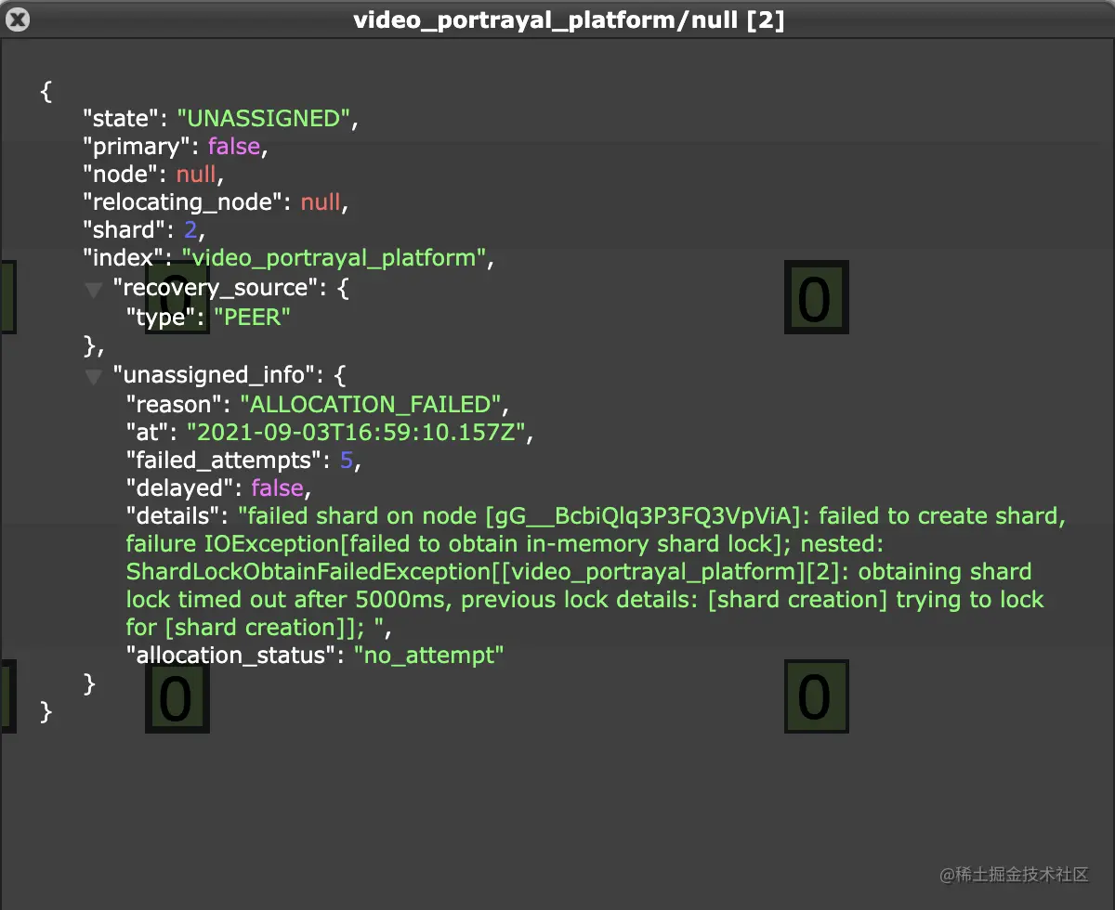Click the "ALLOCATION_FAILED" reason value
Image resolution: width=1115 pixels, height=910 pixels.
(x=372, y=404)
